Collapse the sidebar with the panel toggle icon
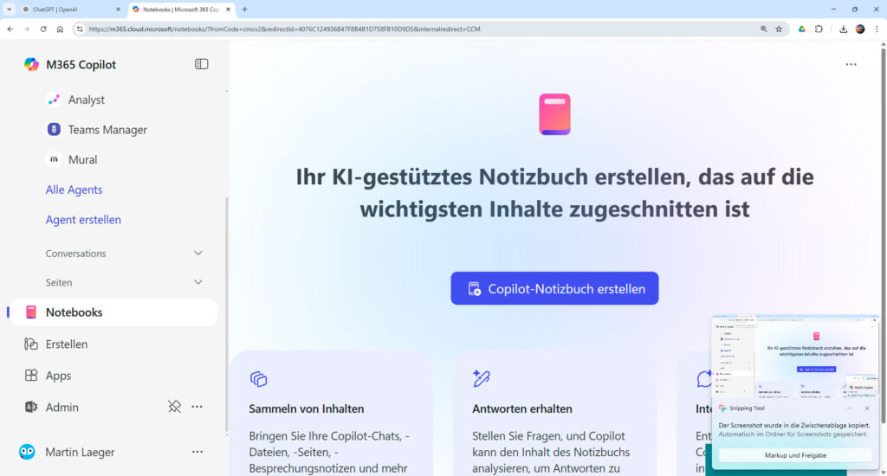Screen dimensions: 887x476 click(201, 64)
